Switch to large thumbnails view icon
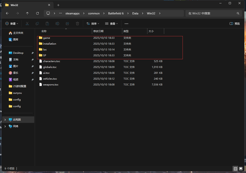The image size is (246, 173). click(x=241, y=169)
